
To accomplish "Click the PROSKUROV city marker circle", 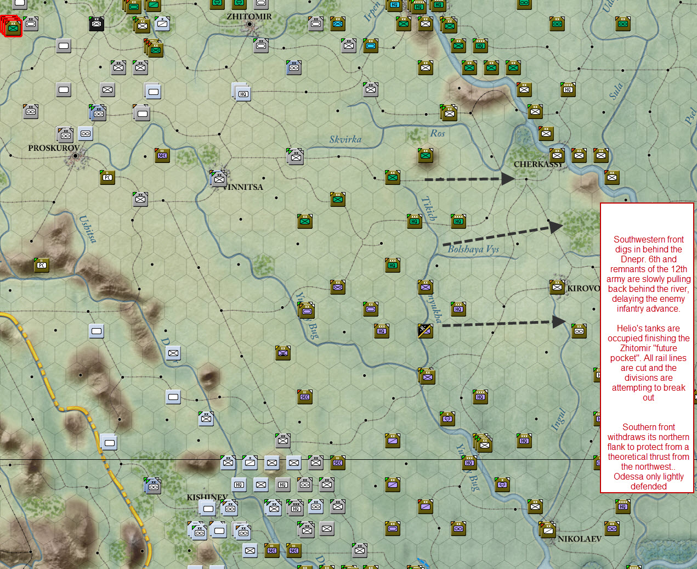I will [x=75, y=156].
